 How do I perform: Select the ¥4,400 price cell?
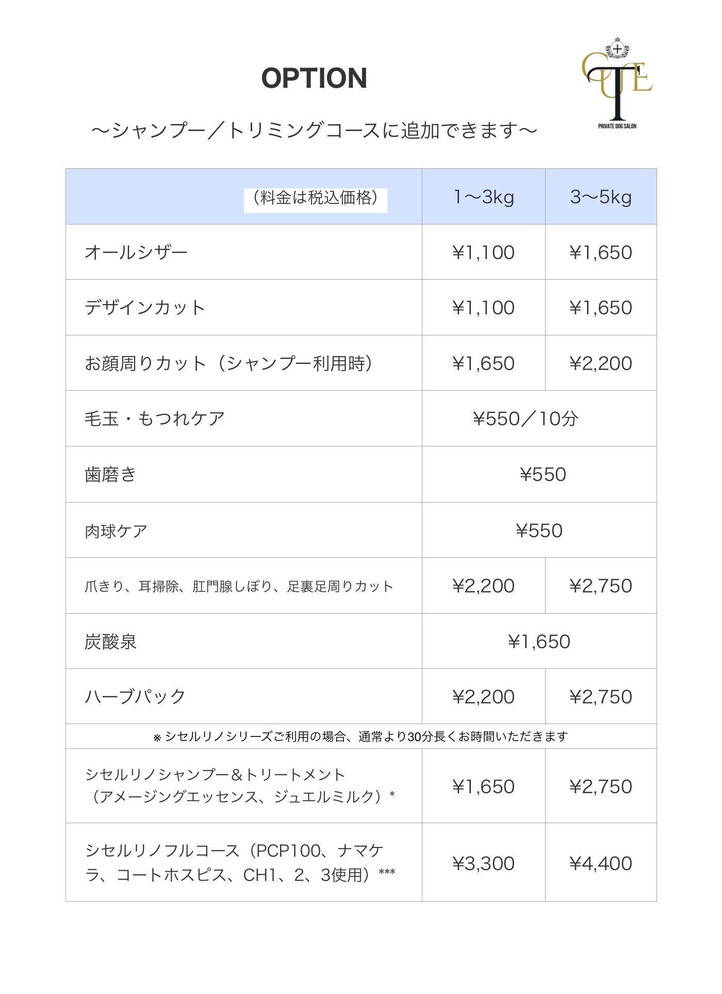tap(601, 863)
